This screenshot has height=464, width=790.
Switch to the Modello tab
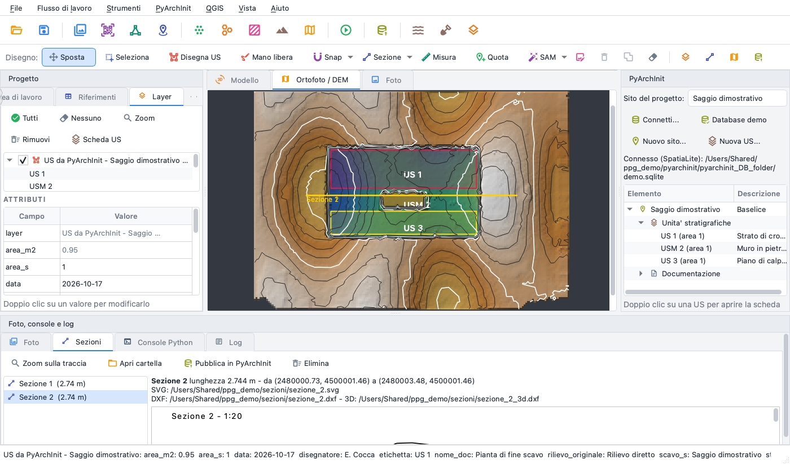(239, 80)
